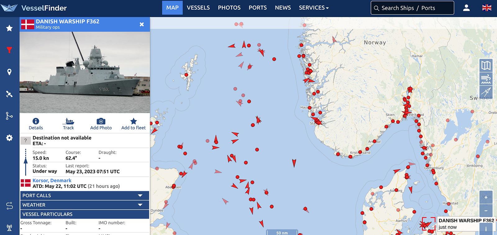
Task: Change language via the UK flag
Action: point(487,8)
